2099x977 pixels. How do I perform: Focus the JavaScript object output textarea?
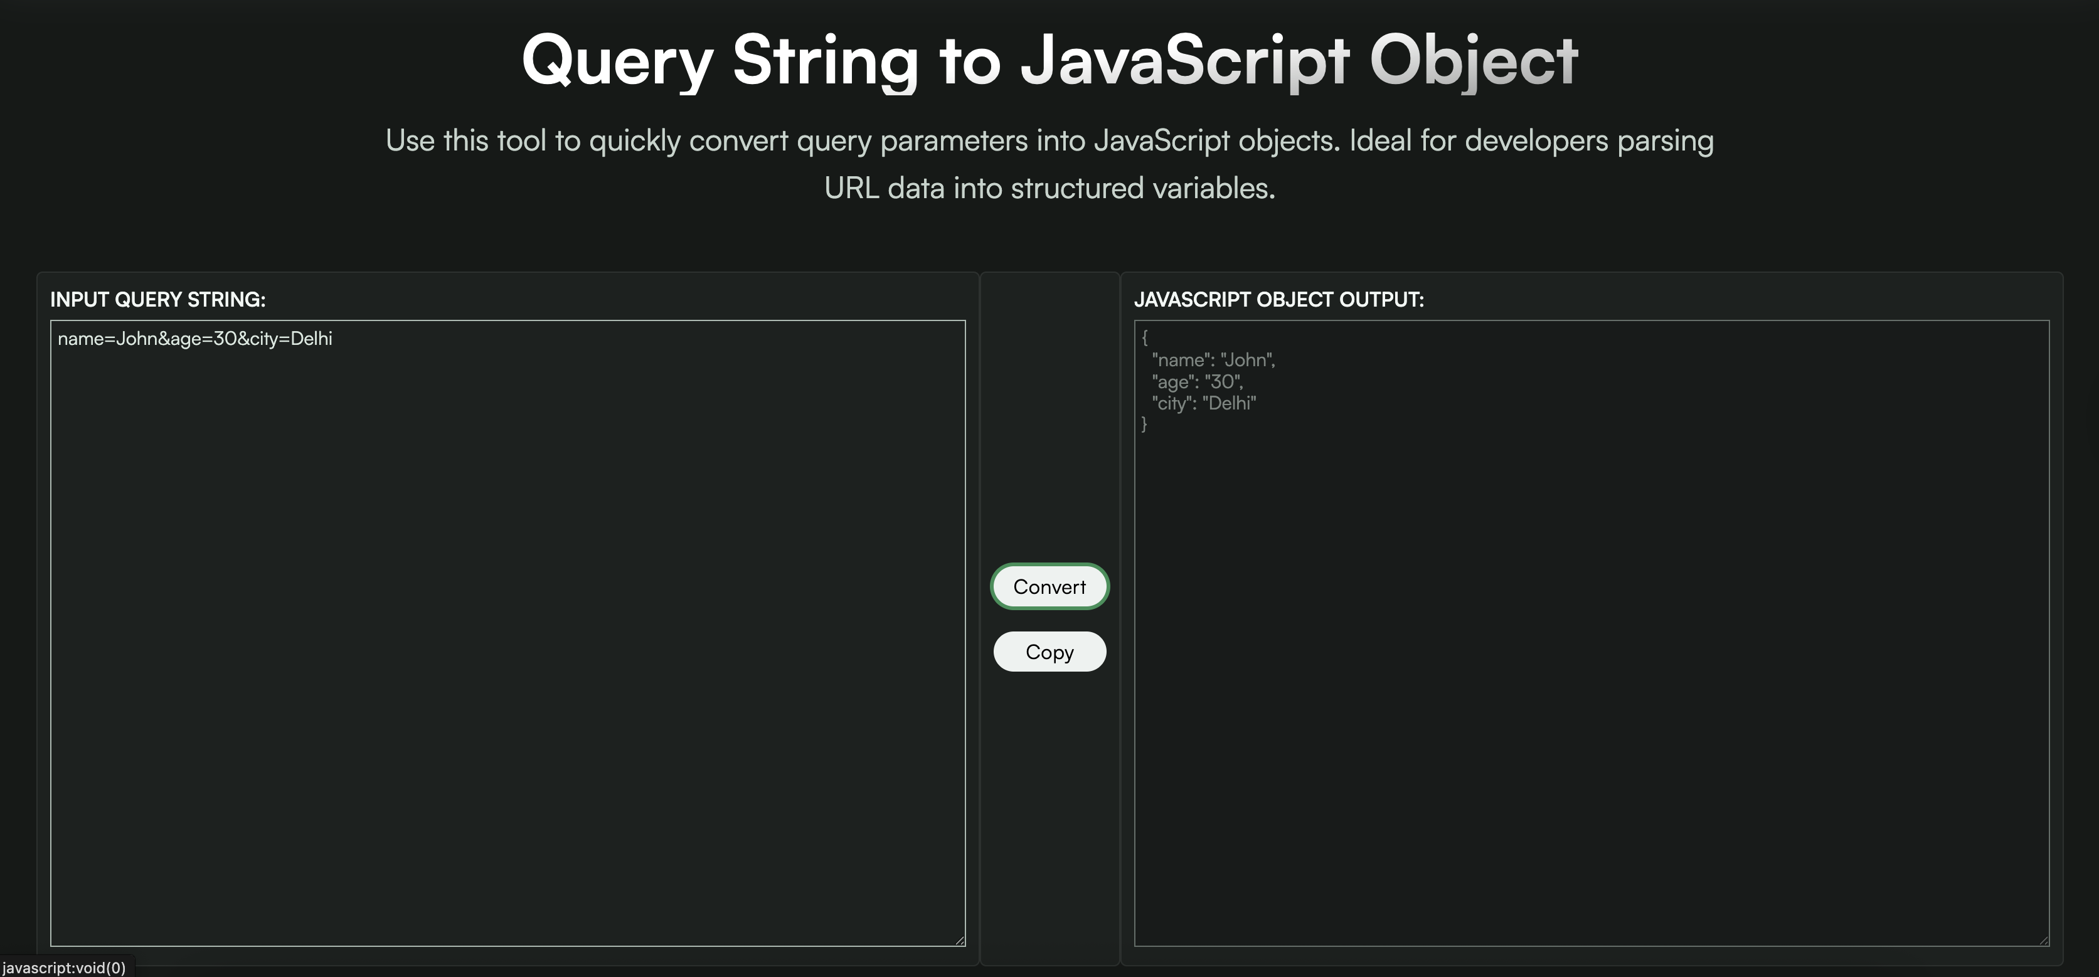pyautogui.click(x=1592, y=633)
